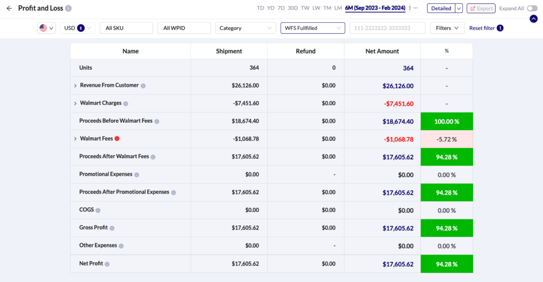Image resolution: width=543 pixels, height=282 pixels.
Task: Click the order ID search field
Action: 388,28
